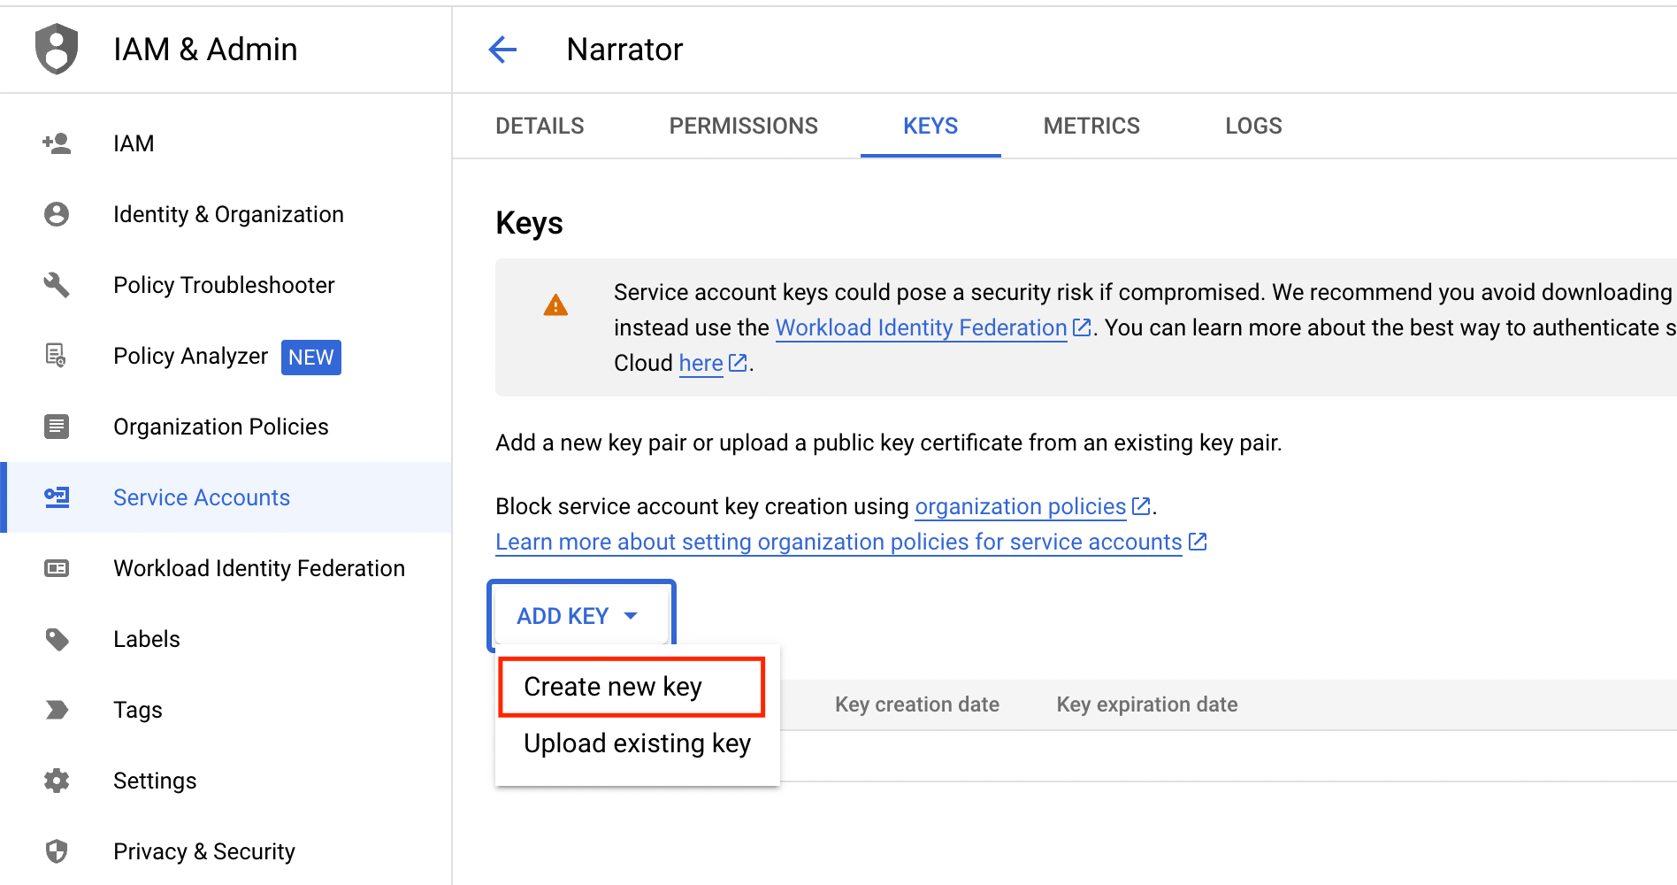The height and width of the screenshot is (885, 1677).
Task: Open the LOGS tab
Action: [x=1253, y=126]
